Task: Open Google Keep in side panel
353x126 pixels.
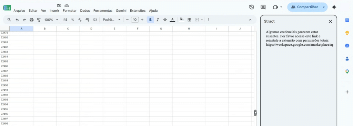Action: (347, 33)
